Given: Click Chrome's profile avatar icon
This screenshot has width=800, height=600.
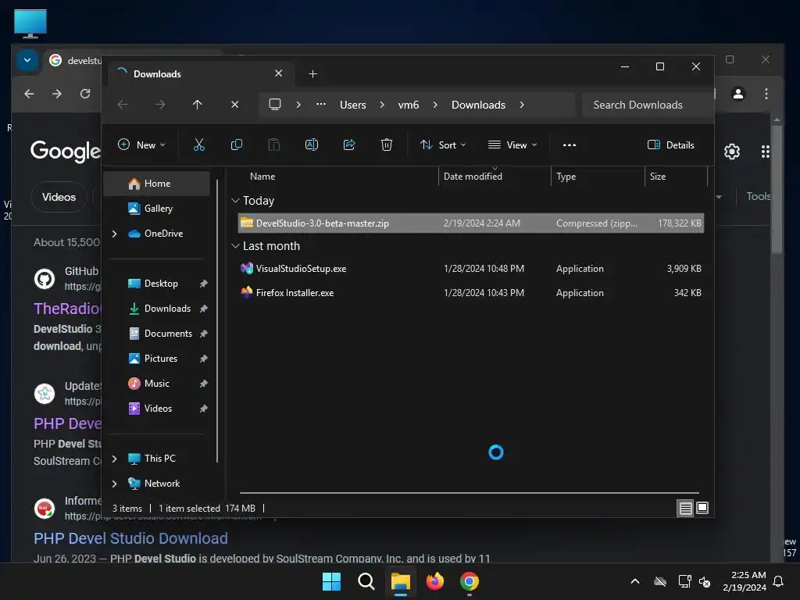Looking at the screenshot, I should [x=738, y=94].
